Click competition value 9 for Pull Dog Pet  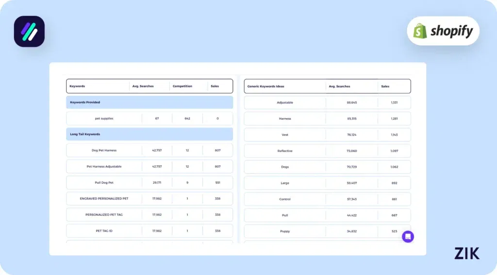tap(187, 183)
